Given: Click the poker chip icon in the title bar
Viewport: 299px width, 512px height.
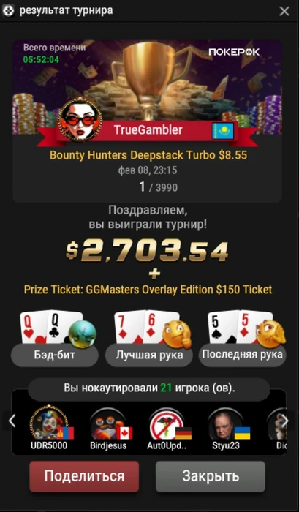Looking at the screenshot, I should [x=9, y=11].
